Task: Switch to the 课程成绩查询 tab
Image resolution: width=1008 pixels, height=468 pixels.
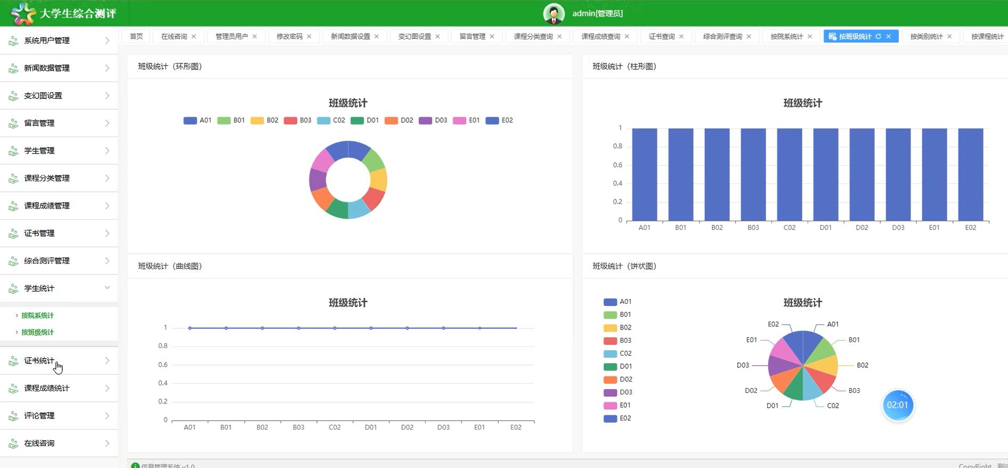Action: tap(600, 36)
